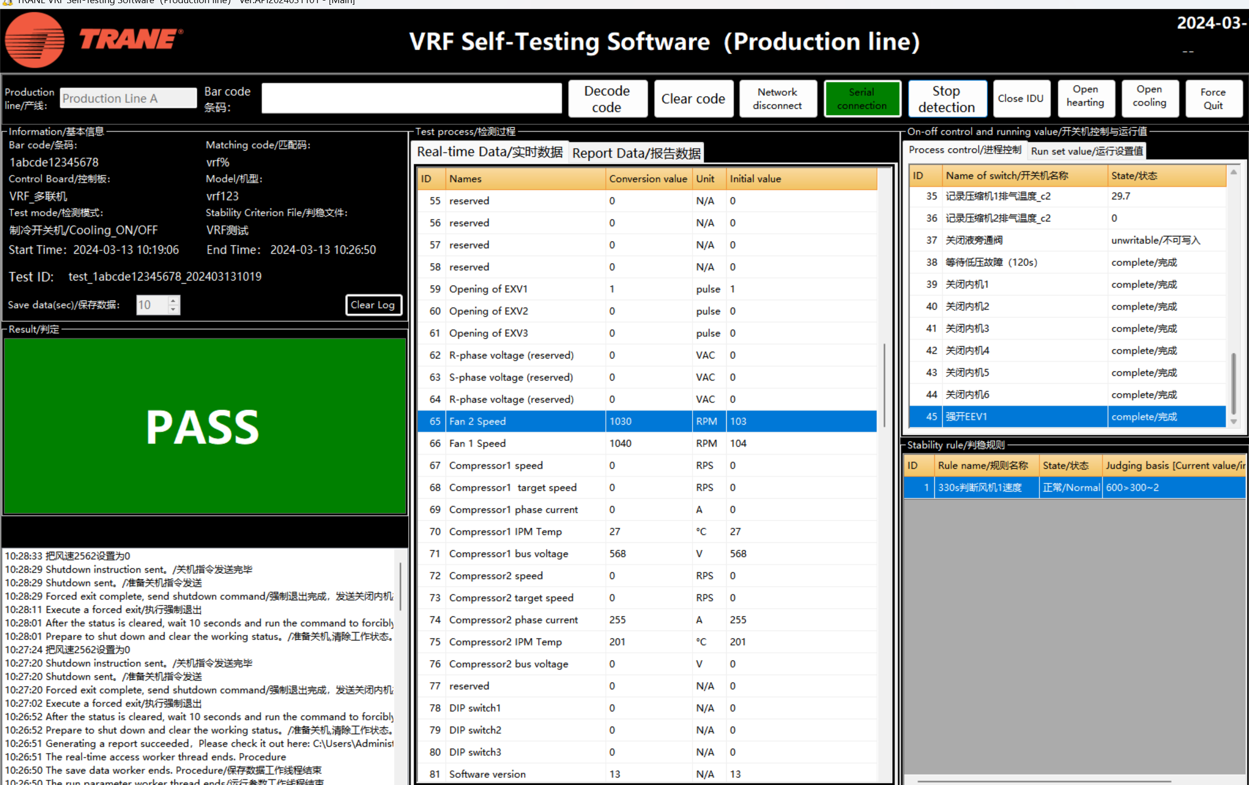Viewport: 1249px width, 785px height.
Task: Click the Clear Log button
Action: click(x=373, y=305)
